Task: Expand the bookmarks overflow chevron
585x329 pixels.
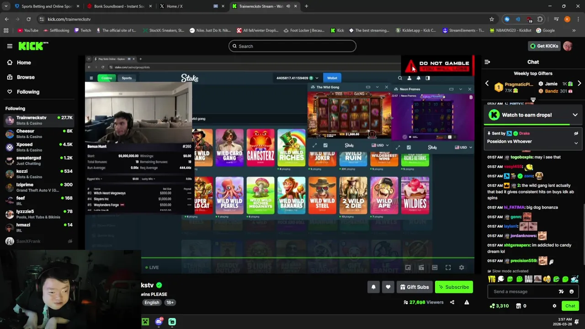Action: click(x=574, y=30)
